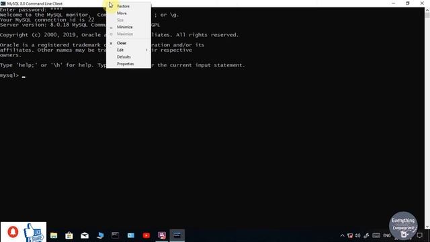Open the YouTube taskbar icon
Viewport: 430px width, 242px height.
click(146, 235)
